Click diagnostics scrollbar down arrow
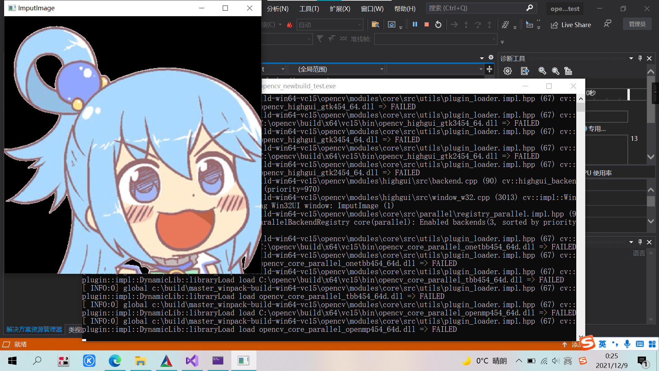 tap(651, 157)
